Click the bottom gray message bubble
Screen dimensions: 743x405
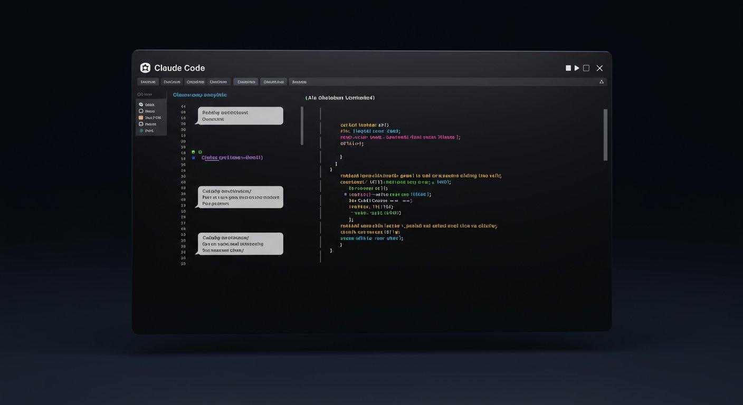[241, 244]
